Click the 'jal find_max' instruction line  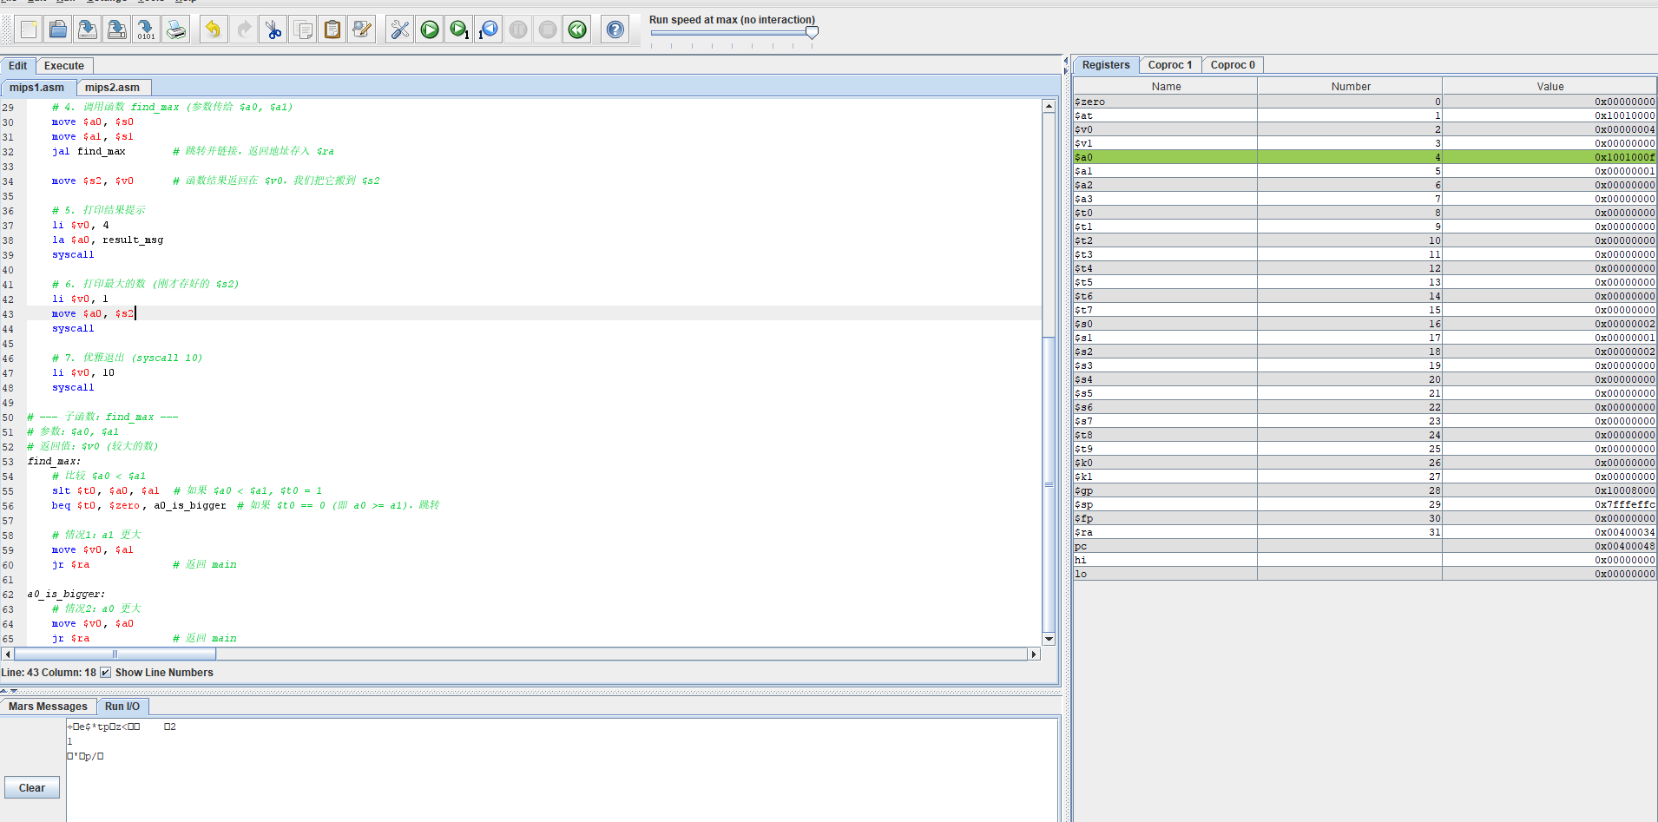[89, 151]
